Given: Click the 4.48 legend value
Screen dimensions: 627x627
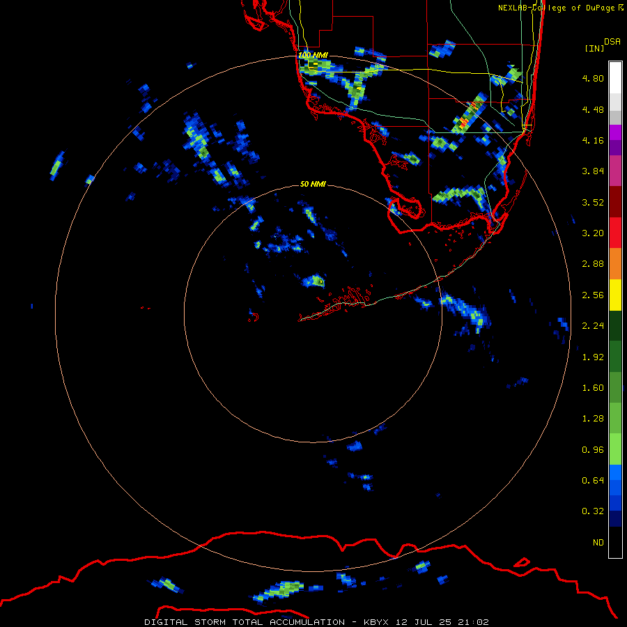Looking at the screenshot, I should click(x=593, y=109).
